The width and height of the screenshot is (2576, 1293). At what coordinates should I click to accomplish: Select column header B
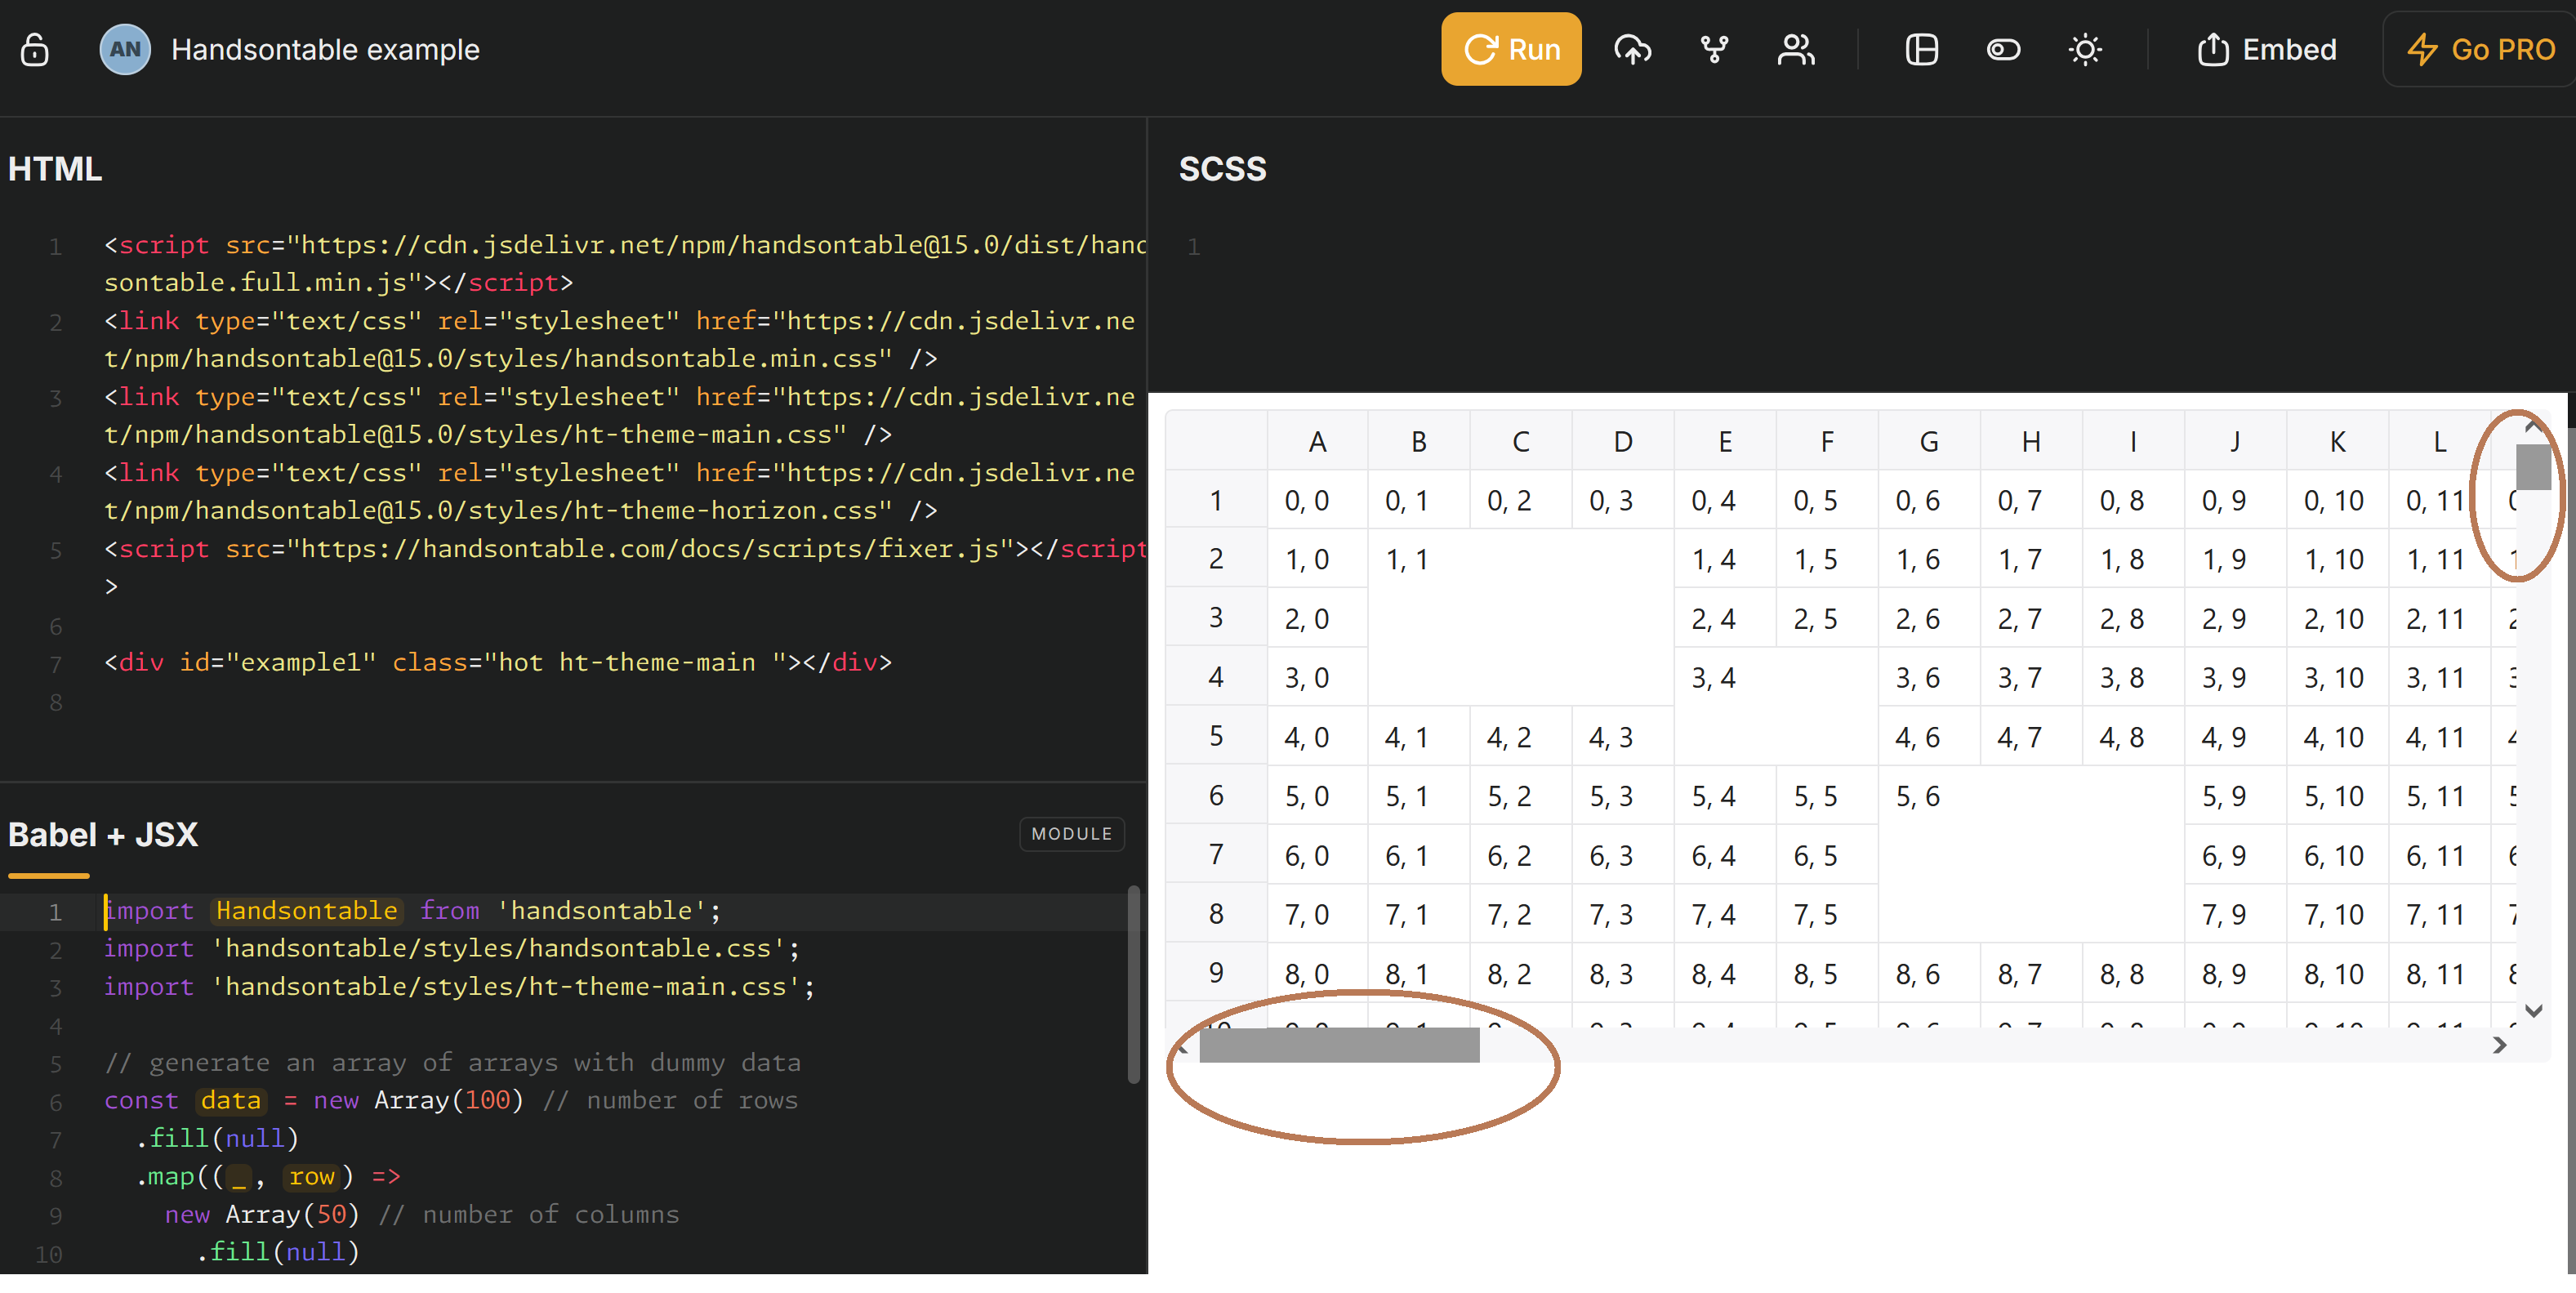1419,441
